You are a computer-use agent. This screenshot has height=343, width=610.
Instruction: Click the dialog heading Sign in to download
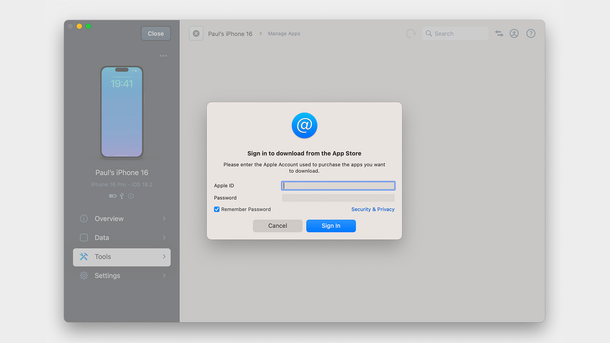(x=304, y=153)
